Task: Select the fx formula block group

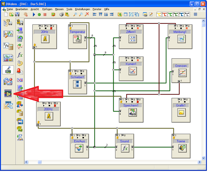Action: 20,55
